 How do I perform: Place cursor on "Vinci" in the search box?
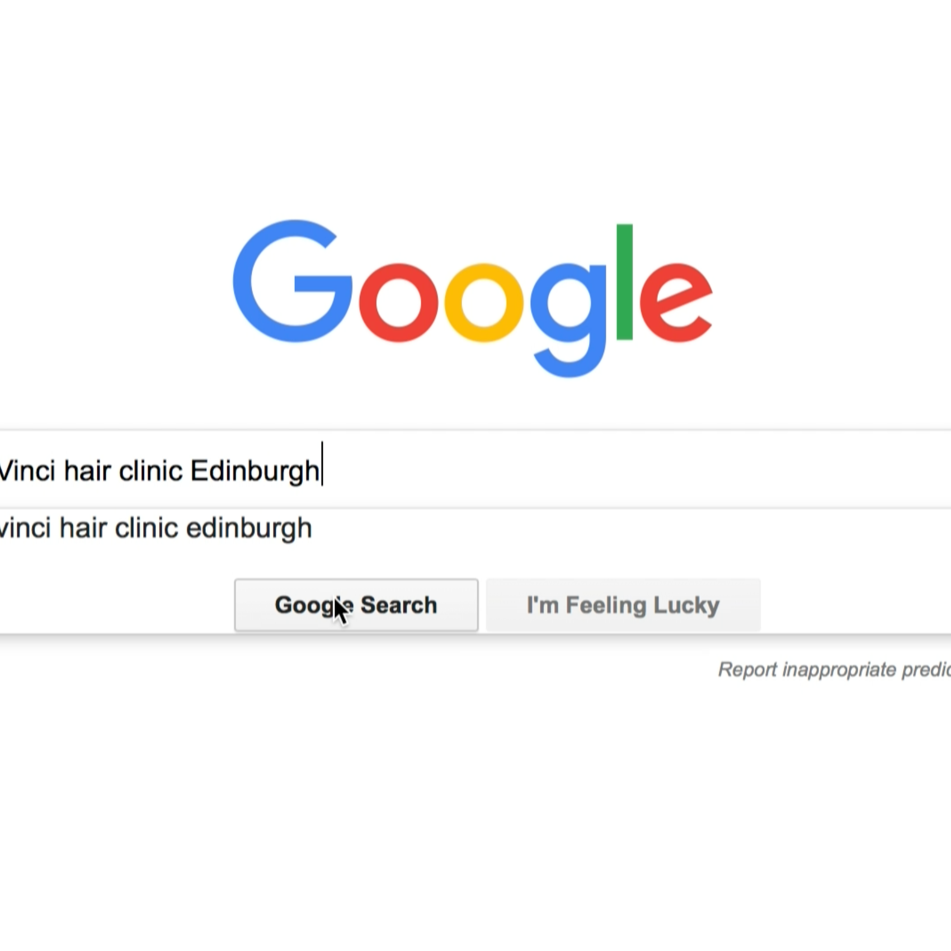coord(27,470)
